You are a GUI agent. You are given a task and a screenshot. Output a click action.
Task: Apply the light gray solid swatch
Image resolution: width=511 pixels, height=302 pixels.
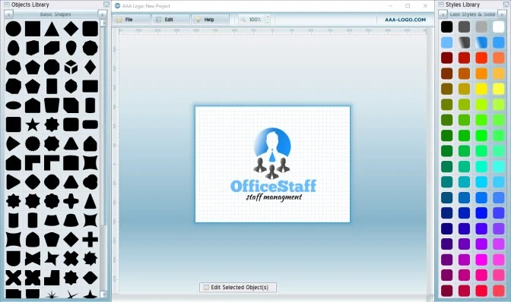coord(481,27)
